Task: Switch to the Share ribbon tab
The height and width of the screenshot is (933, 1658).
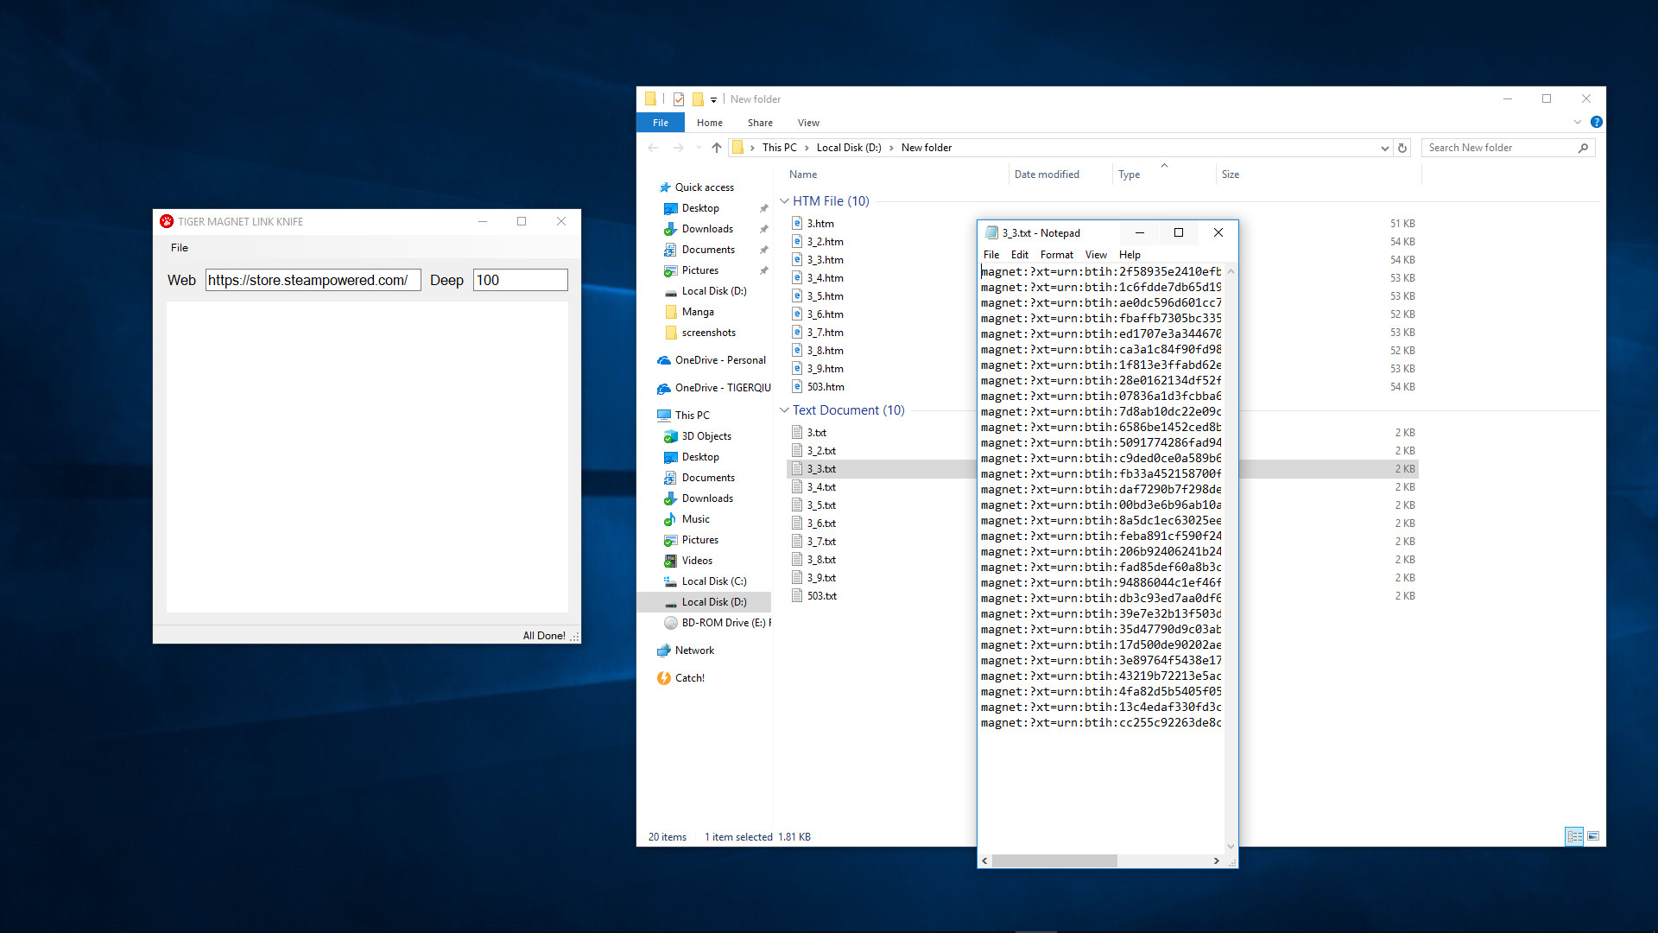Action: [760, 122]
